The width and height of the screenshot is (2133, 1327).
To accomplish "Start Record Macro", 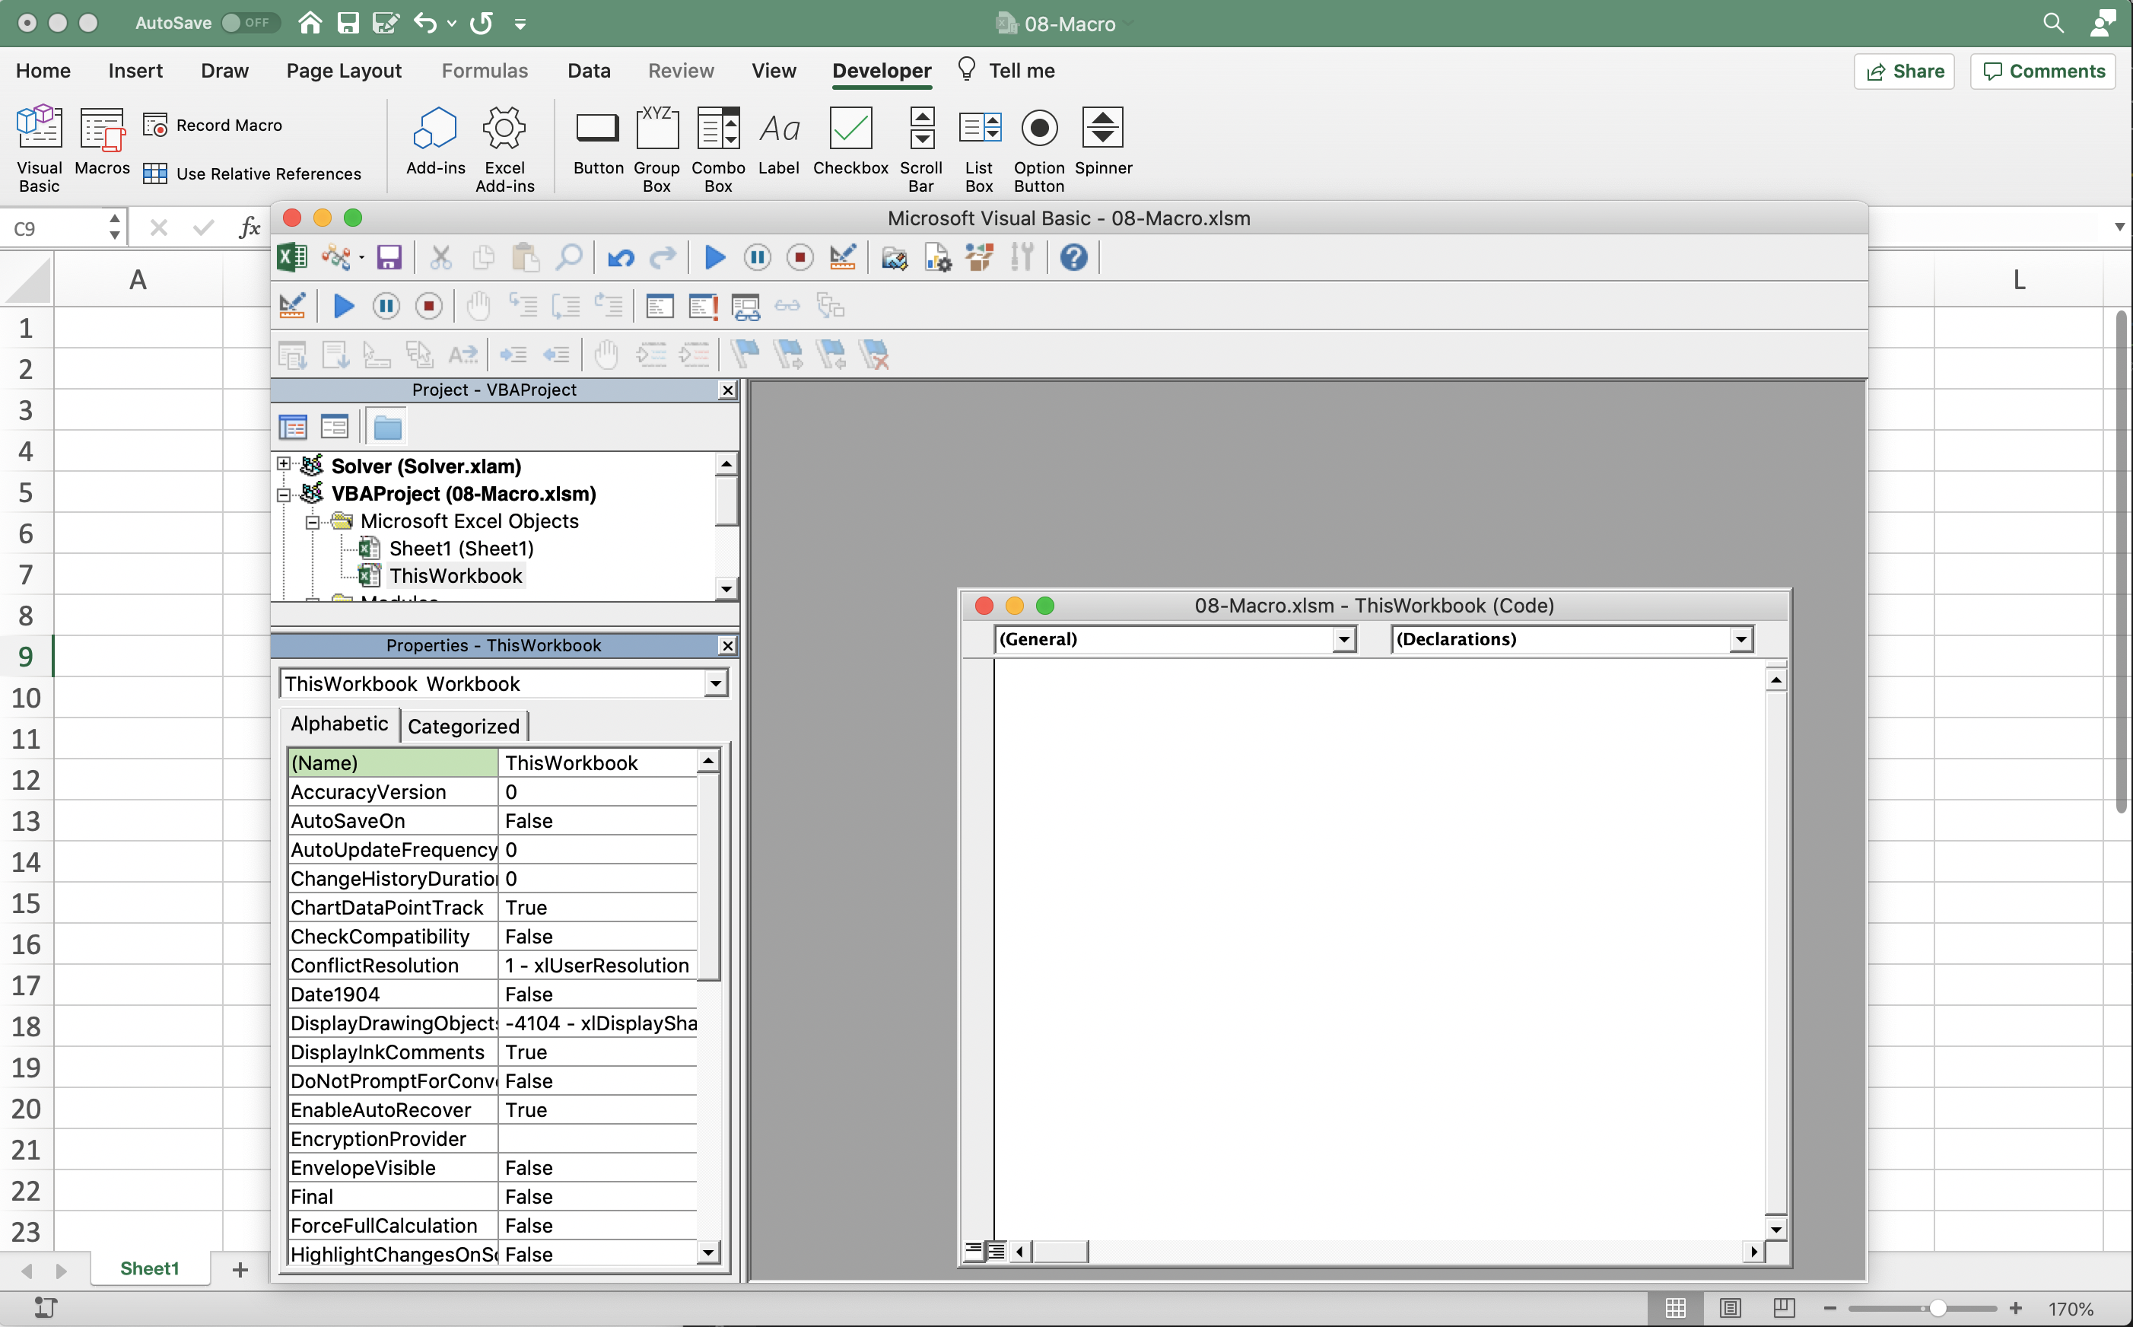I will click(212, 126).
